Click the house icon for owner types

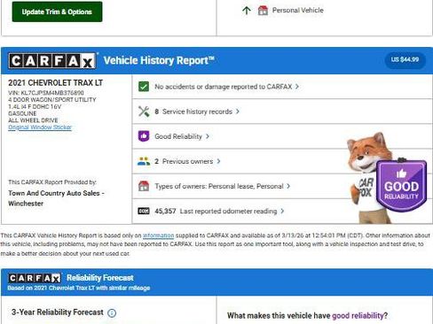tap(144, 186)
